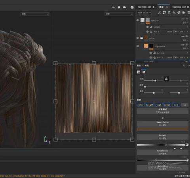
Task: Toggle the lock icon between scale sliders
Action: 166,79
